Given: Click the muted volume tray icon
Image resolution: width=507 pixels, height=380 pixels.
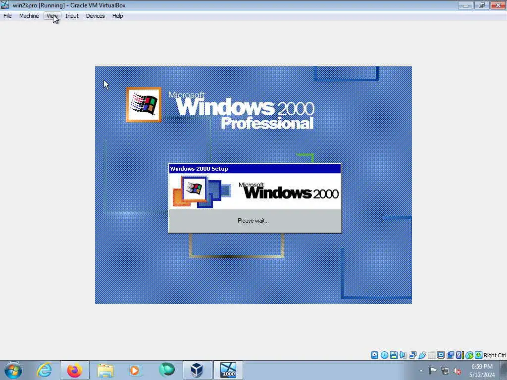Looking at the screenshot, I should tap(457, 371).
